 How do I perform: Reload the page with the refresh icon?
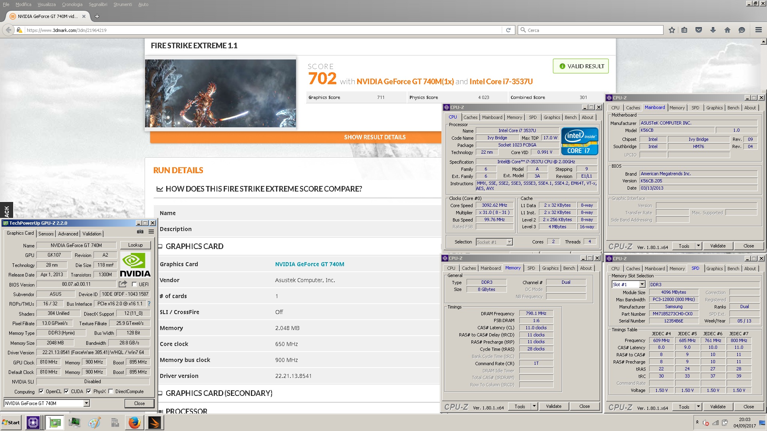click(508, 30)
